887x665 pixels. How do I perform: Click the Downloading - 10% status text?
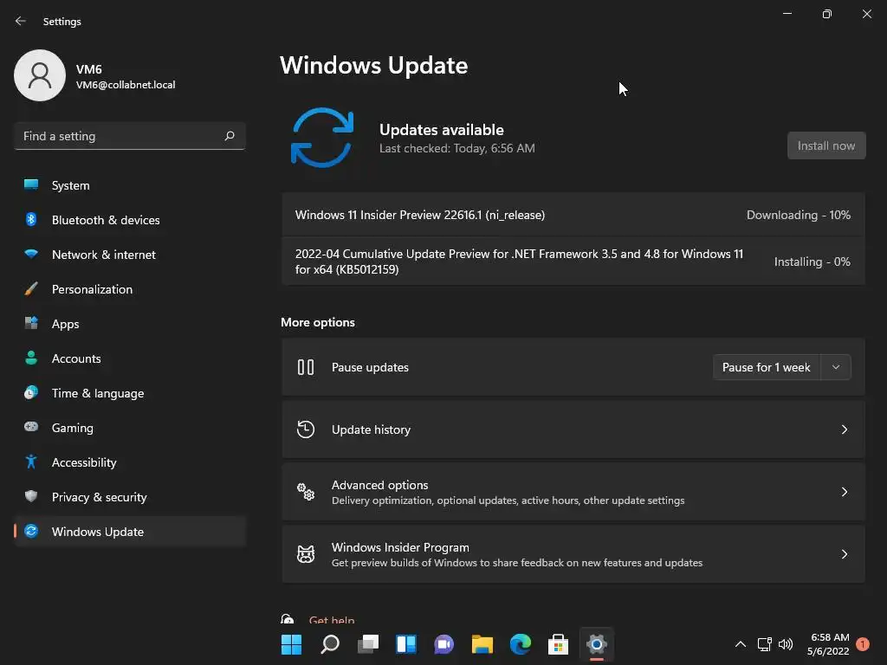click(x=798, y=215)
